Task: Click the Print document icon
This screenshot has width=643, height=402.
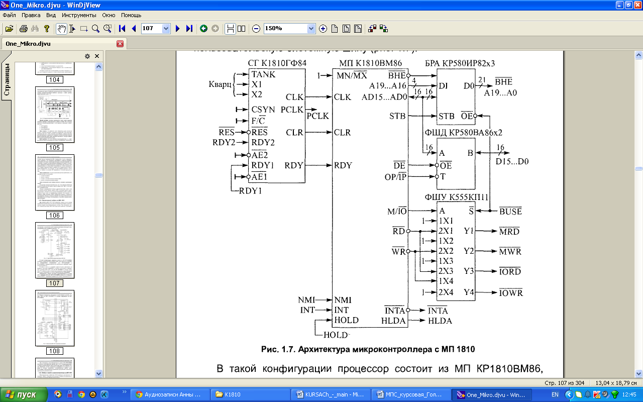Action: pyautogui.click(x=23, y=29)
